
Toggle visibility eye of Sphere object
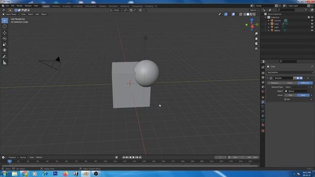tap(312, 30)
